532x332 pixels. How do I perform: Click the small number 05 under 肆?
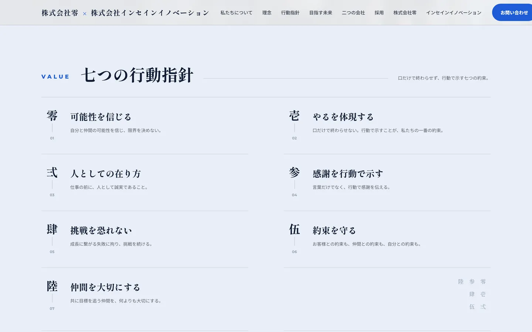[52, 252]
